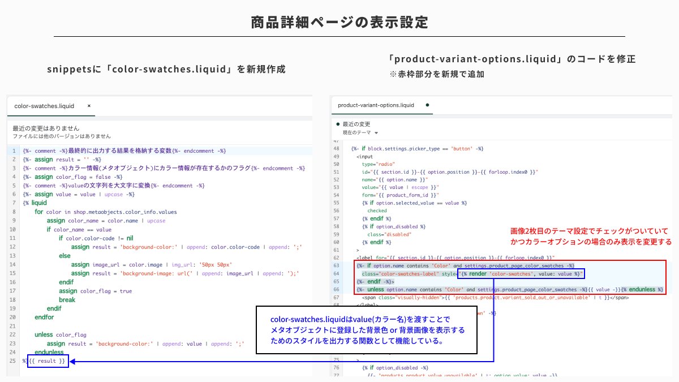Click the "endunless" line in color-swatches.liquid

click(49, 352)
